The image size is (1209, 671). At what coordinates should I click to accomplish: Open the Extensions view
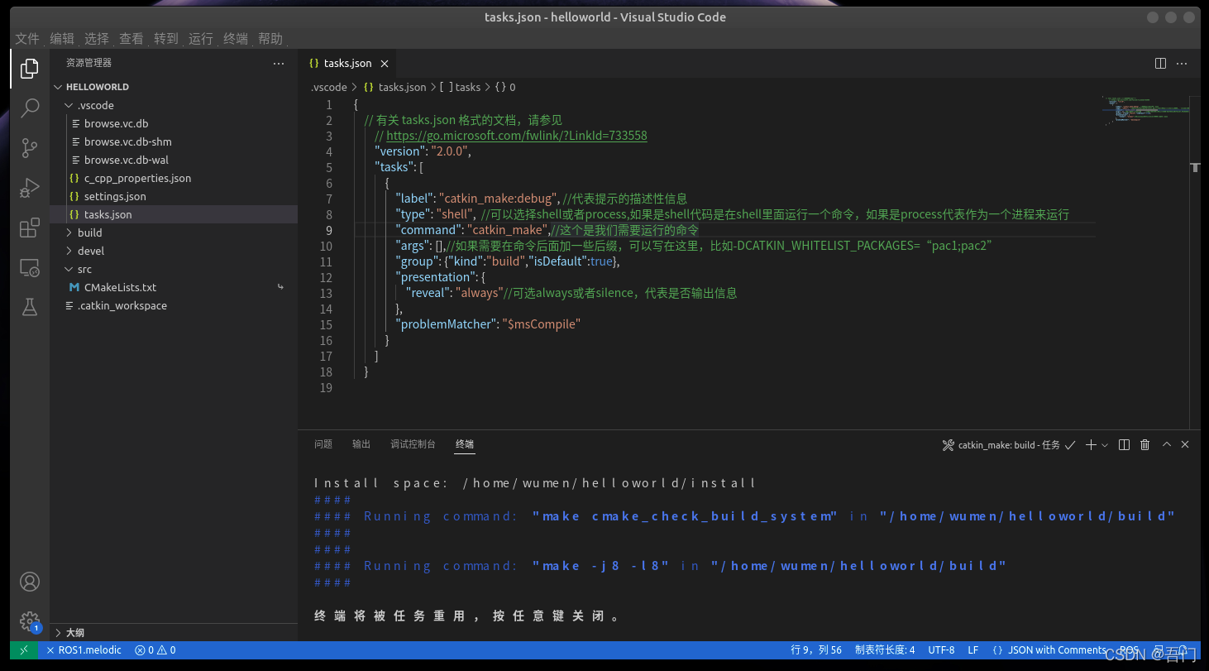(x=29, y=228)
